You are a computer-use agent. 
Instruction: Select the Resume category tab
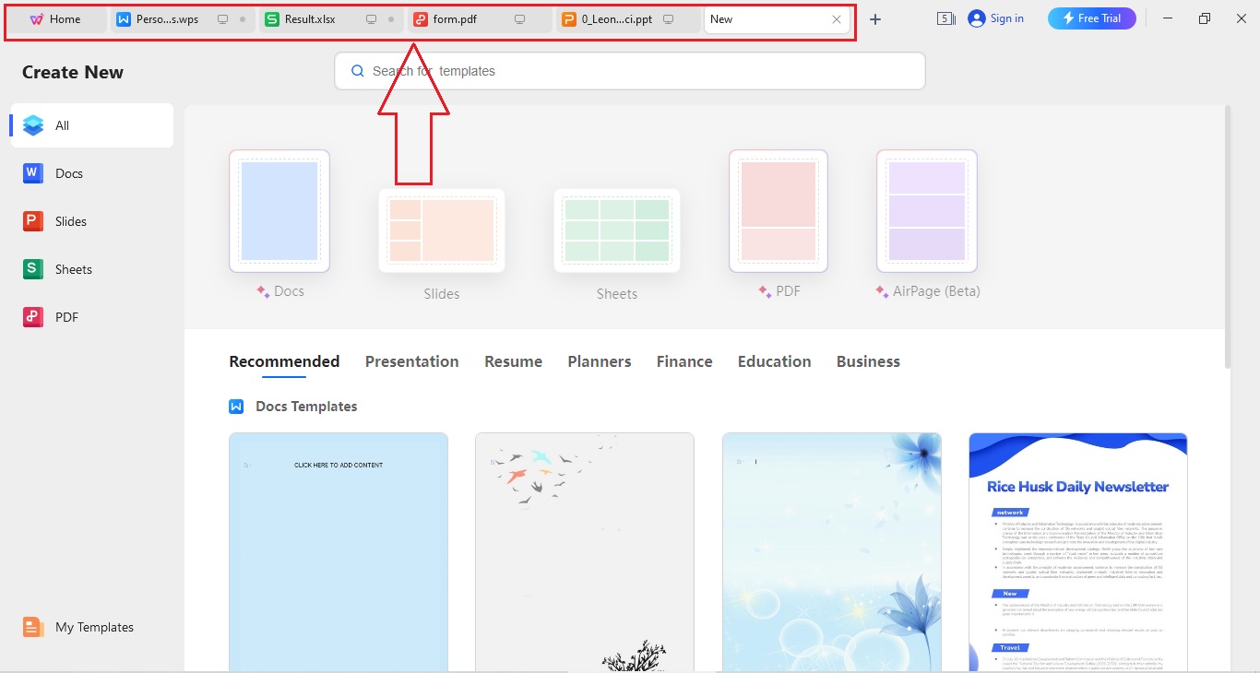[x=514, y=361]
